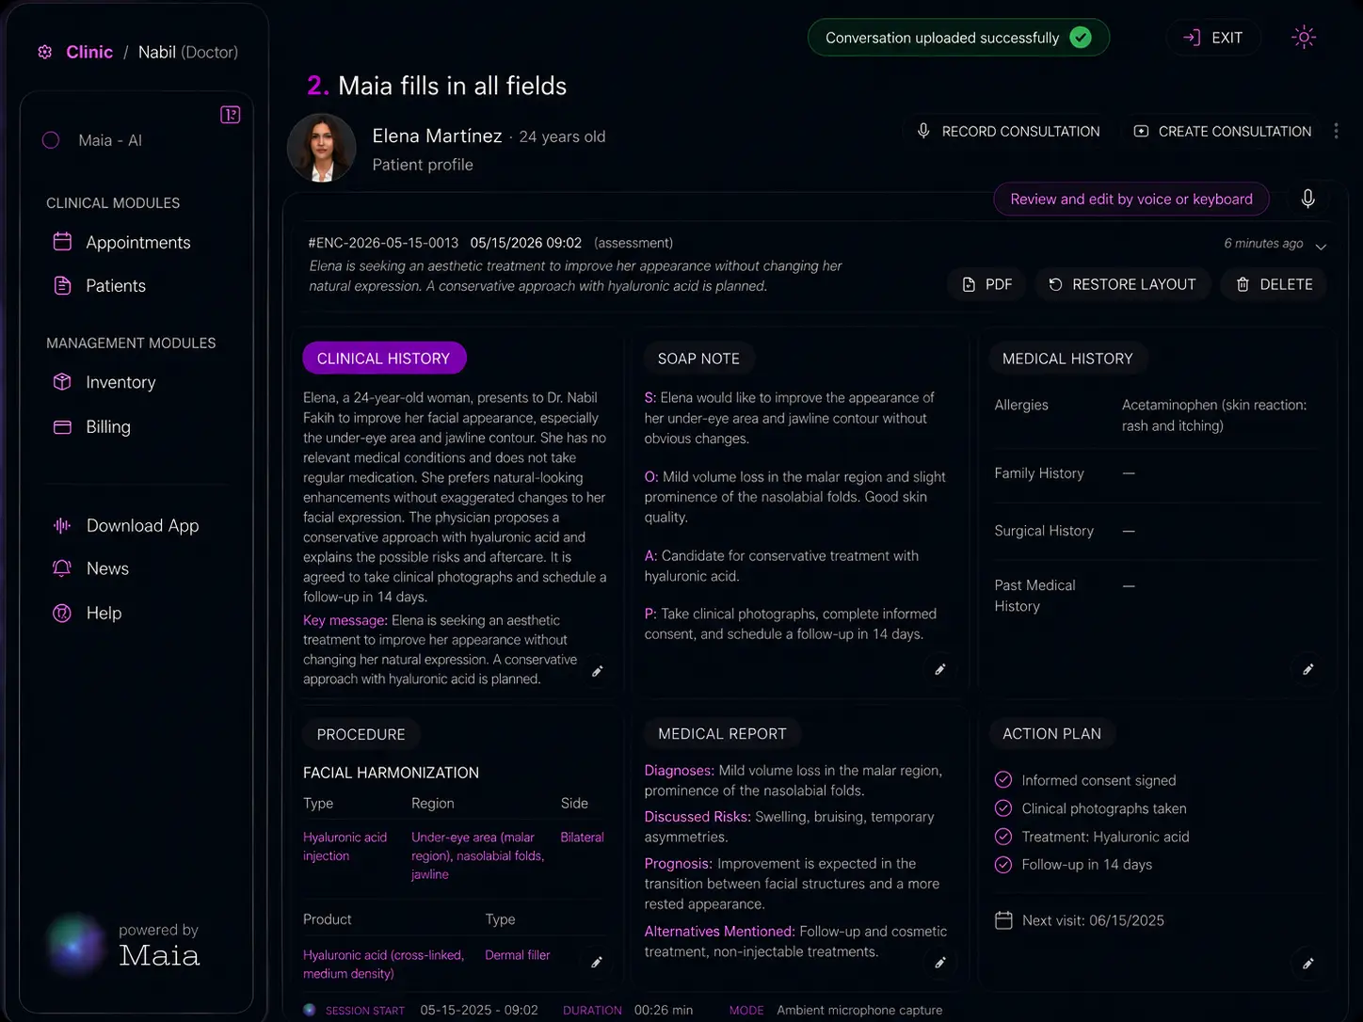Click encounter ID #ENC-2026-05-15-0013
1363x1022 pixels.
[383, 243]
